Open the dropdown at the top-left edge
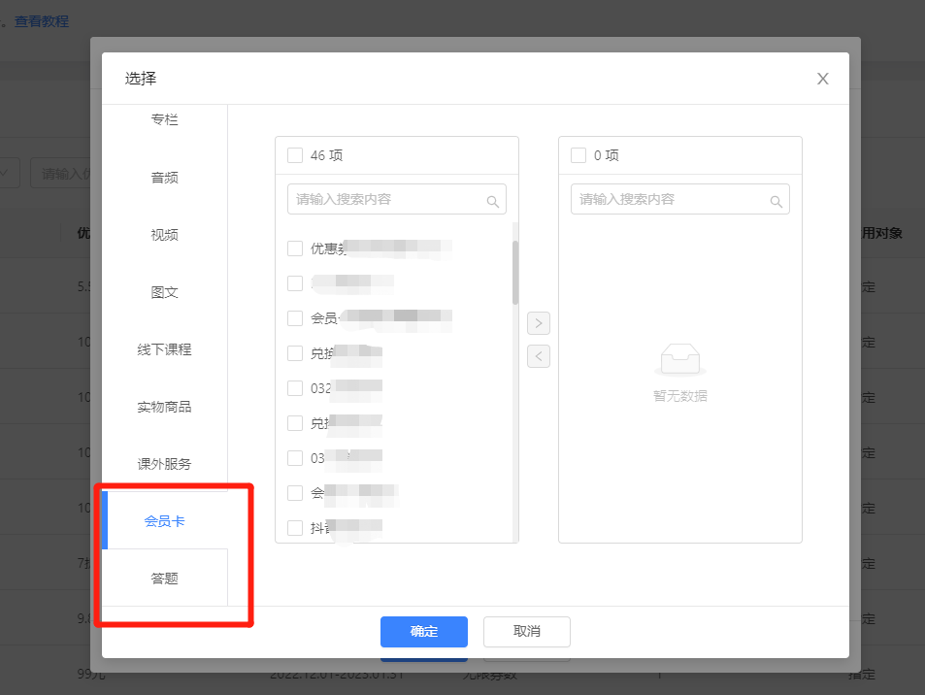Image resolution: width=925 pixels, height=695 pixels. [x=6, y=172]
